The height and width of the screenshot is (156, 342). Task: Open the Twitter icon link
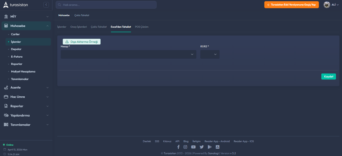tap(202, 147)
